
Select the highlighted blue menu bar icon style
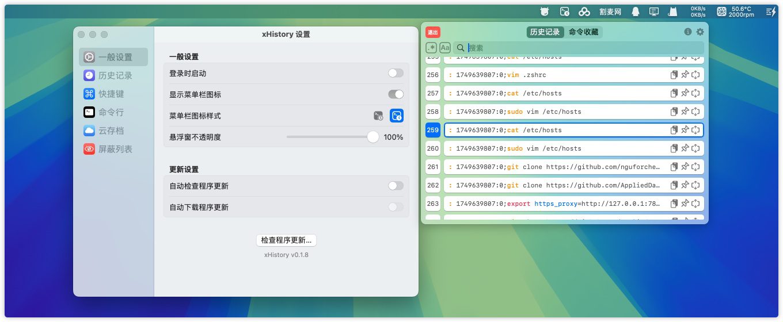point(397,116)
